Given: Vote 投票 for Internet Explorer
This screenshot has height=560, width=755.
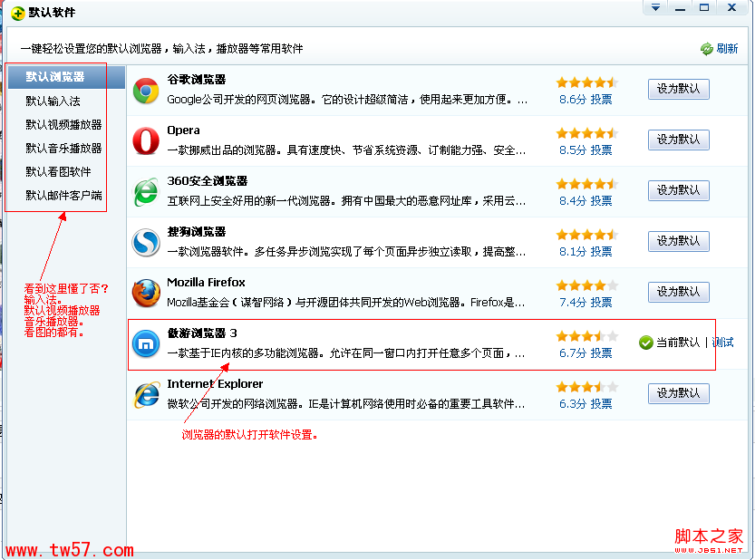Looking at the screenshot, I should [602, 404].
